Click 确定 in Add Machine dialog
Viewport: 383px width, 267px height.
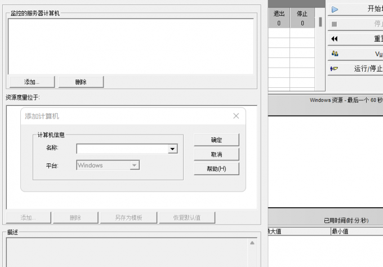pos(216,140)
